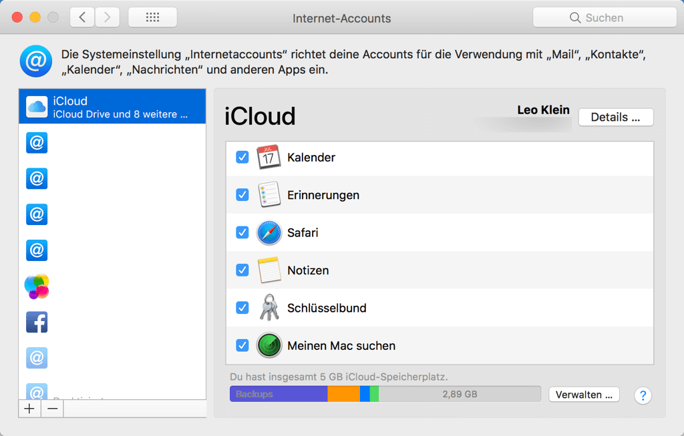
Task: Open the Game Center account entry
Action: coord(37,286)
